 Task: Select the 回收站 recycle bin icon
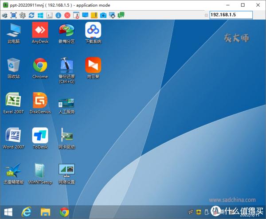[x=14, y=68]
